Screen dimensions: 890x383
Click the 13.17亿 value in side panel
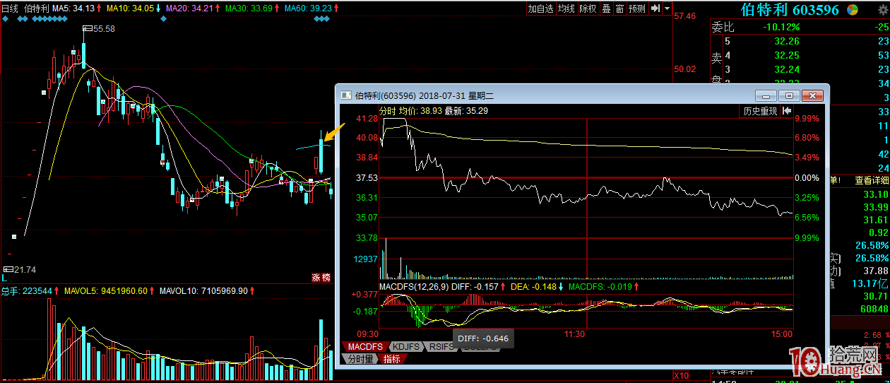coord(870,283)
